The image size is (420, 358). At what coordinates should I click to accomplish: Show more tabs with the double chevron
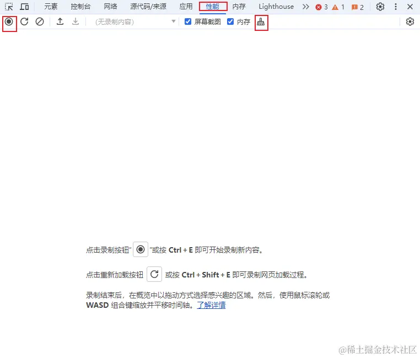pyautogui.click(x=305, y=7)
